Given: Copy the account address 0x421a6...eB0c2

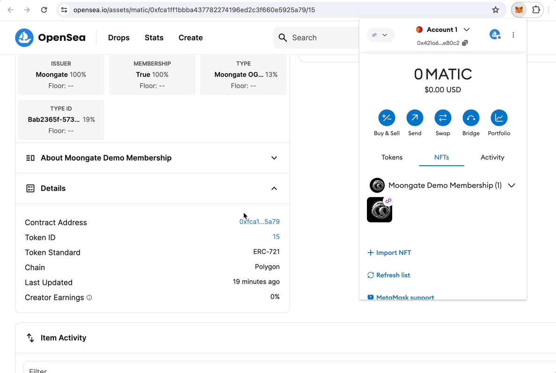Looking at the screenshot, I should point(465,43).
